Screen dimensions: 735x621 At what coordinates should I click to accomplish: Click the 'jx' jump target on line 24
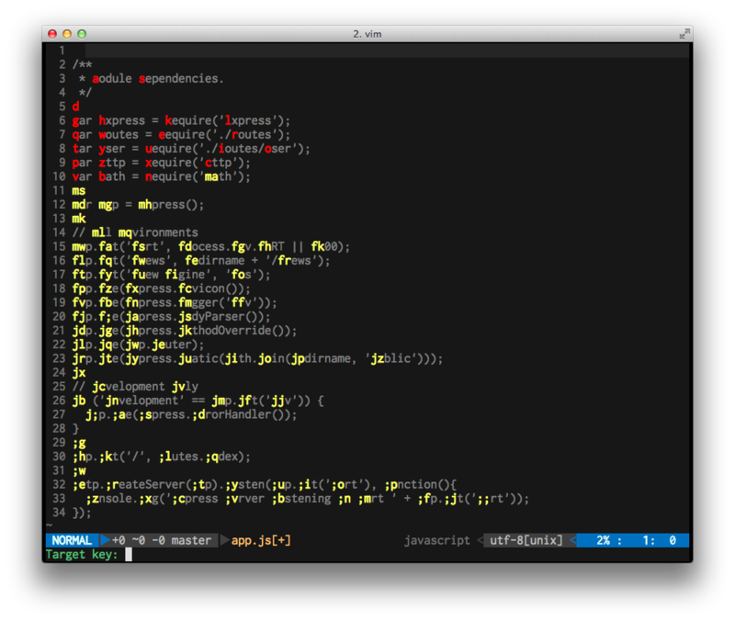(x=79, y=373)
